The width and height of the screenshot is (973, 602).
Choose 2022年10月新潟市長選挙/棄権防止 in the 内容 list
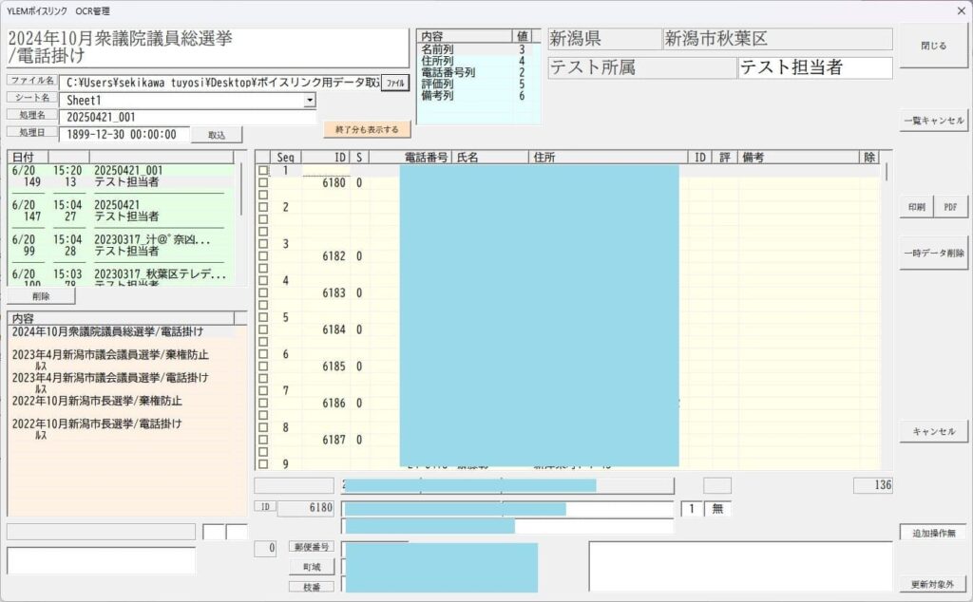[x=109, y=401]
